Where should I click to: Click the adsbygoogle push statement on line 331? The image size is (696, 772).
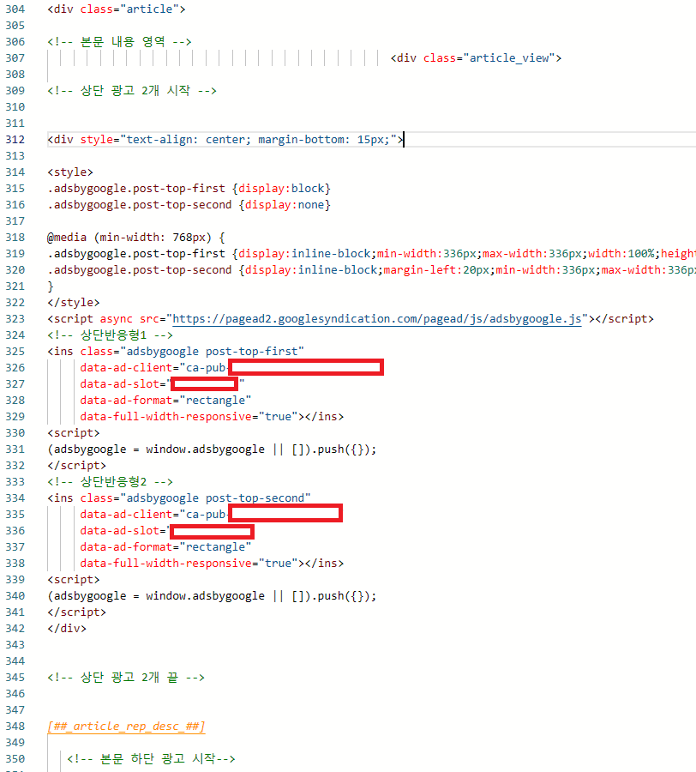212,449
